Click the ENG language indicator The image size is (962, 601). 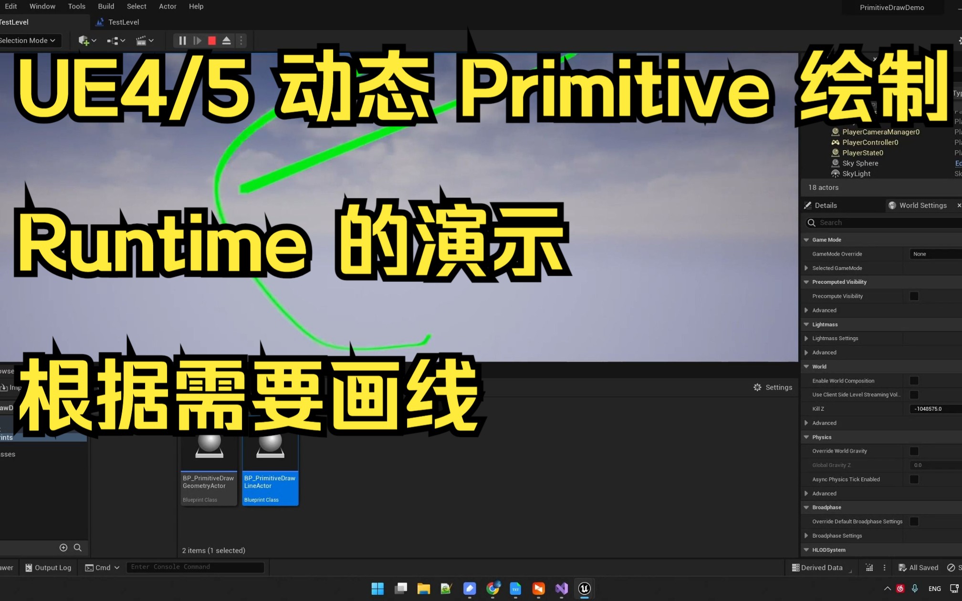(x=934, y=589)
